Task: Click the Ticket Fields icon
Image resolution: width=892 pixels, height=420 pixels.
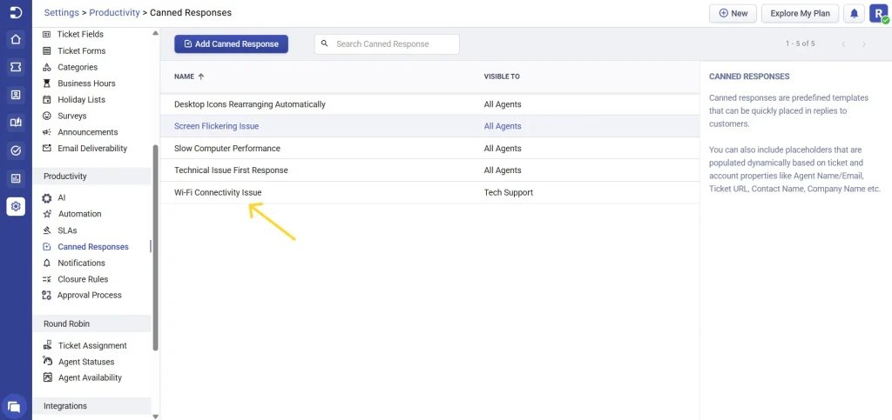Action: point(47,34)
